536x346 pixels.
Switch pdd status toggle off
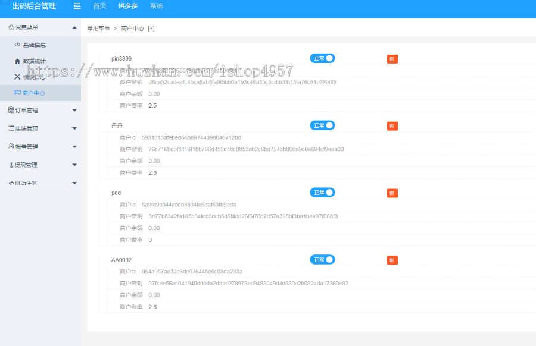click(322, 193)
